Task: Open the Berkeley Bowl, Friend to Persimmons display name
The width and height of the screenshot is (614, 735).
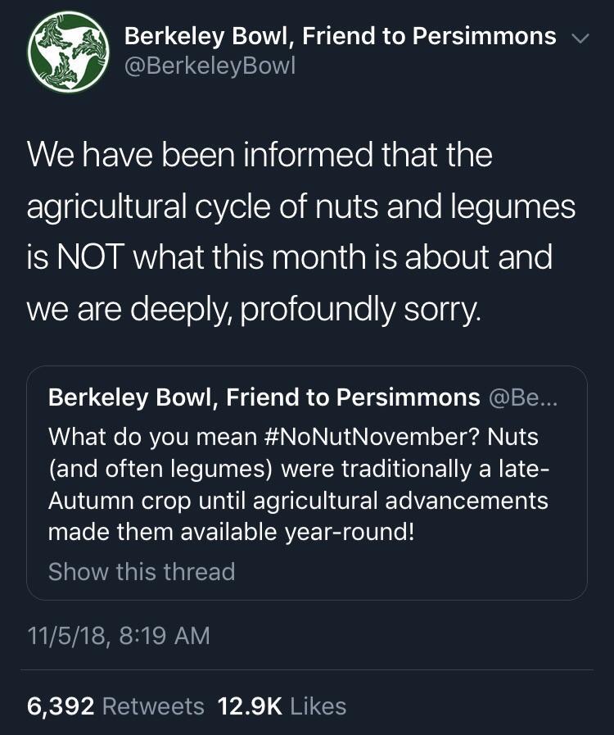Action: pyautogui.click(x=340, y=36)
